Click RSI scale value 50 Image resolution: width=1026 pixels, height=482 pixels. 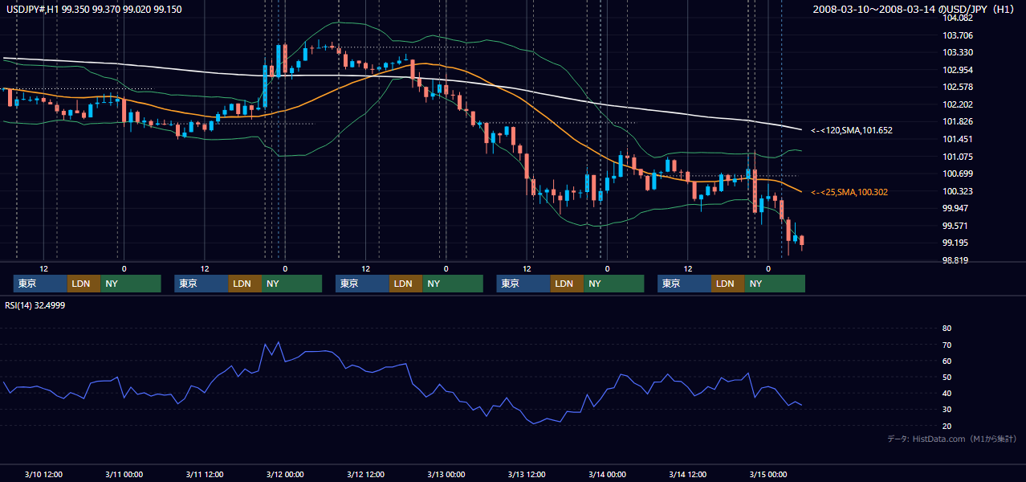947,377
